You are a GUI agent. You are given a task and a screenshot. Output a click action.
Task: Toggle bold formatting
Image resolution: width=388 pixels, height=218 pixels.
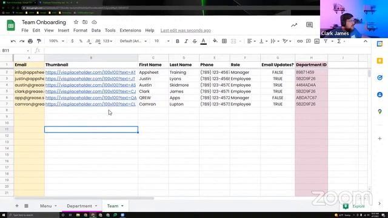(178, 41)
